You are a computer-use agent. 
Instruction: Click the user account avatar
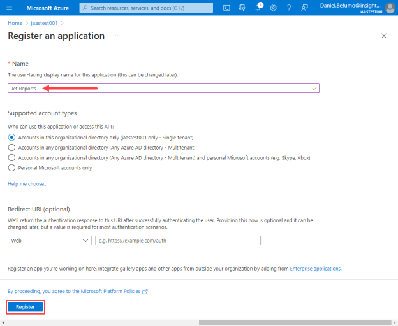point(390,8)
